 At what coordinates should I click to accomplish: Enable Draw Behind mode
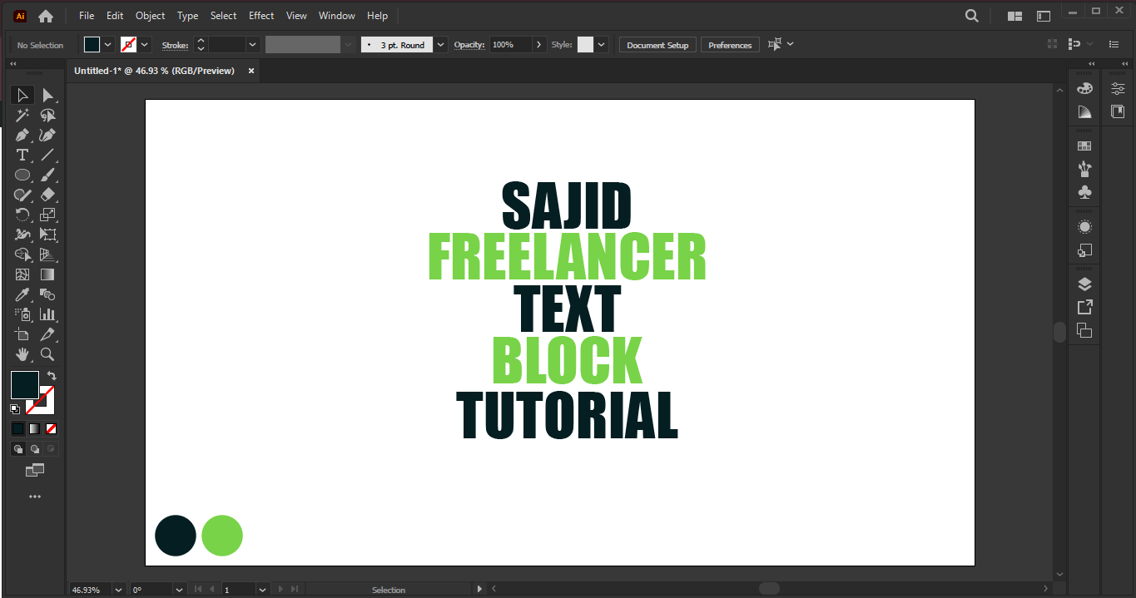(34, 449)
